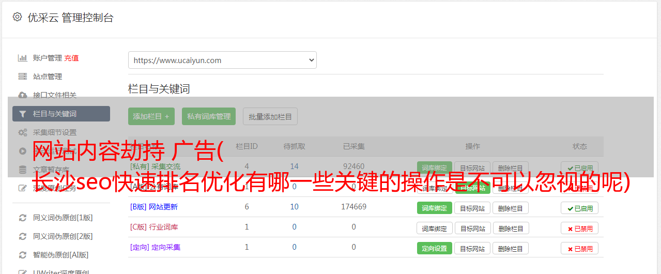Viewport: 661px width, 274px height.
Task: Click 删除栏目 in the 网站更新 row
Action: point(511,208)
